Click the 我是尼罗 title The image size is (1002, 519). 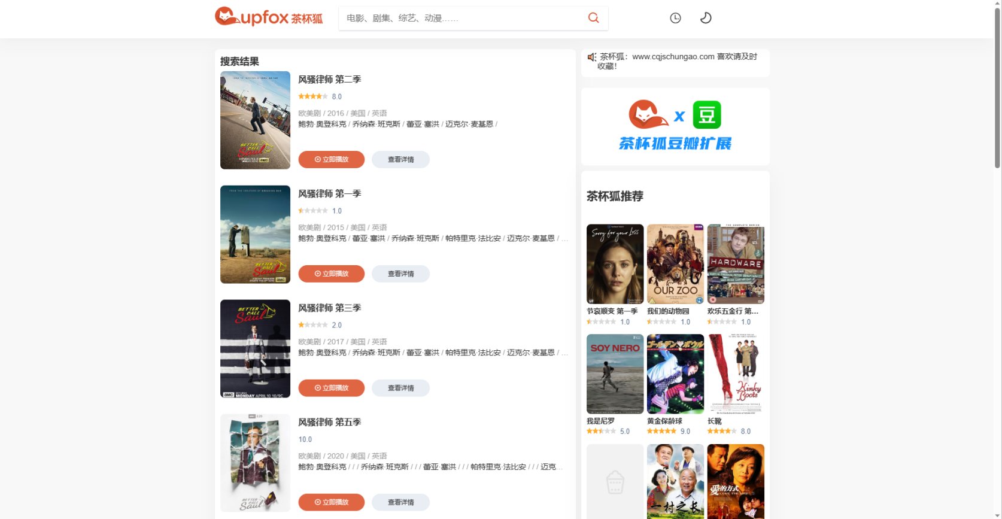(600, 421)
